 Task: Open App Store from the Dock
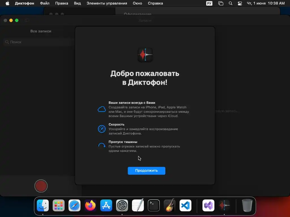coord(106,205)
